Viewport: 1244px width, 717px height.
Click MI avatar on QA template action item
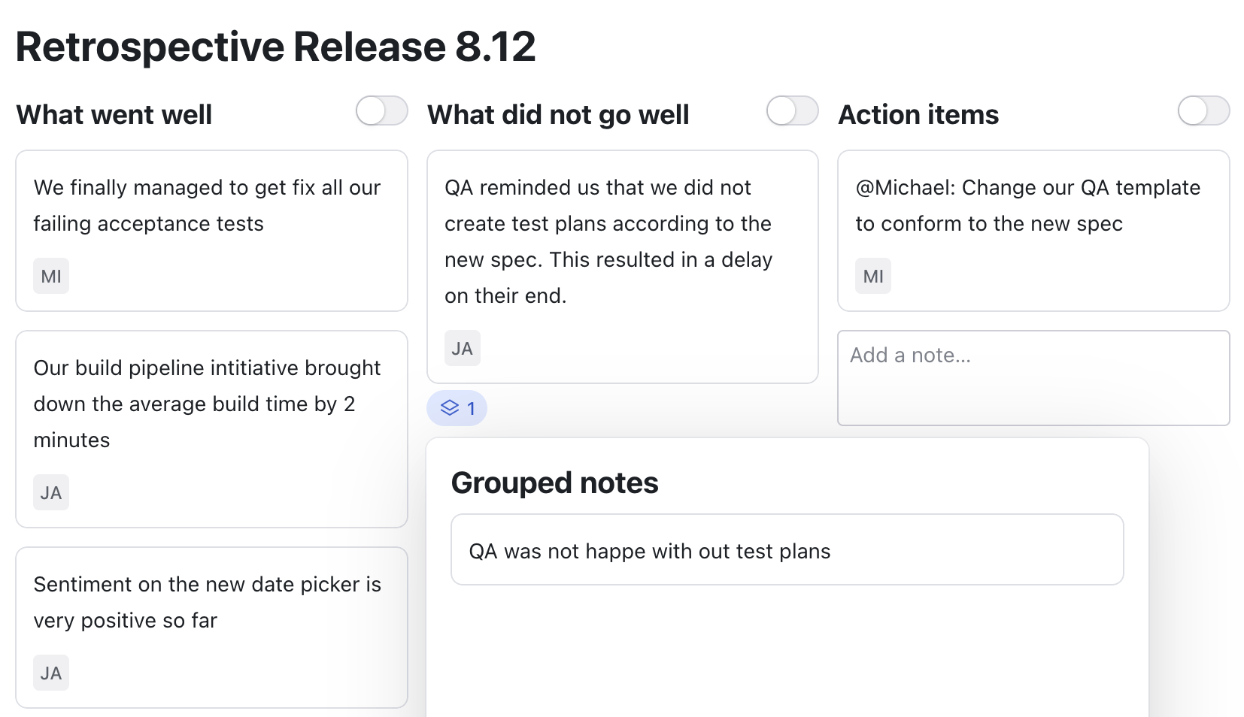(x=872, y=276)
